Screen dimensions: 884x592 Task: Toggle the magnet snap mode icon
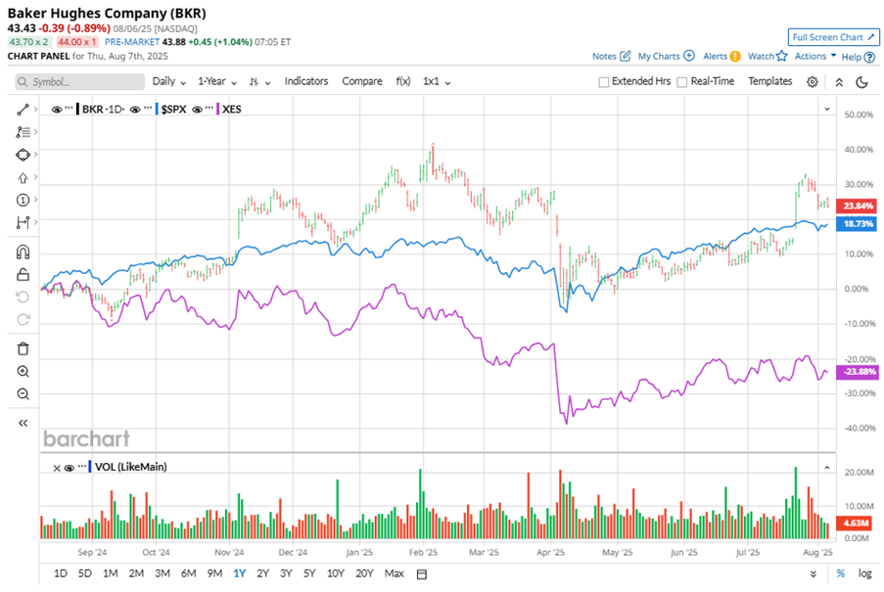coord(23,251)
